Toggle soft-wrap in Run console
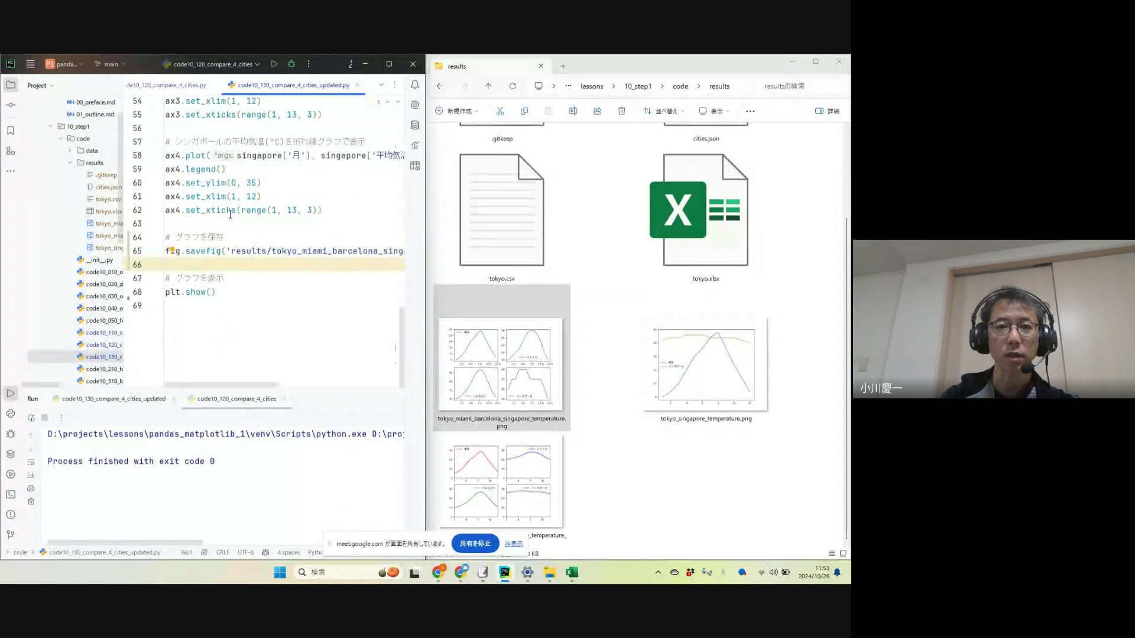The image size is (1135, 638). 31,462
